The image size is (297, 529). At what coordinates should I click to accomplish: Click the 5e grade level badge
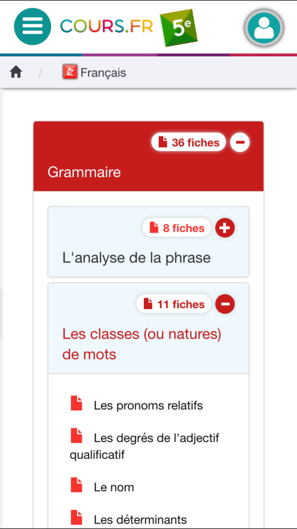[x=179, y=27]
